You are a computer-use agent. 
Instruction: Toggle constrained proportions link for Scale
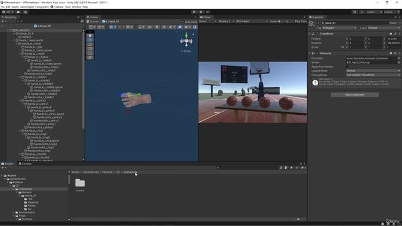(343, 47)
